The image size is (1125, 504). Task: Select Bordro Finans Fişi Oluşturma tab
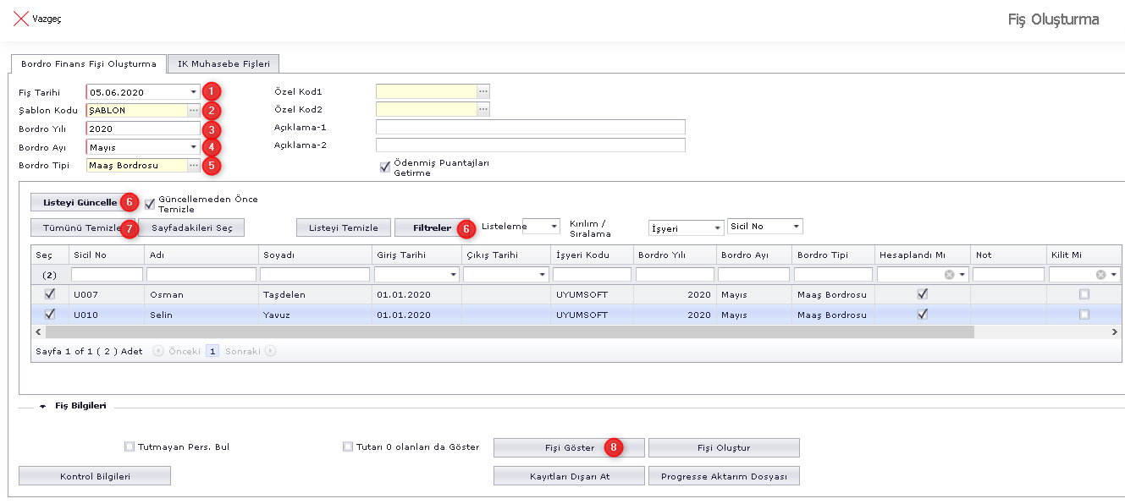(88, 64)
